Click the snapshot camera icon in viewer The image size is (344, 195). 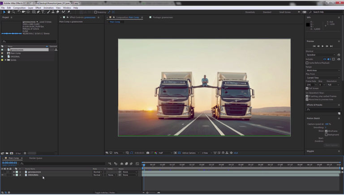click(x=148, y=153)
